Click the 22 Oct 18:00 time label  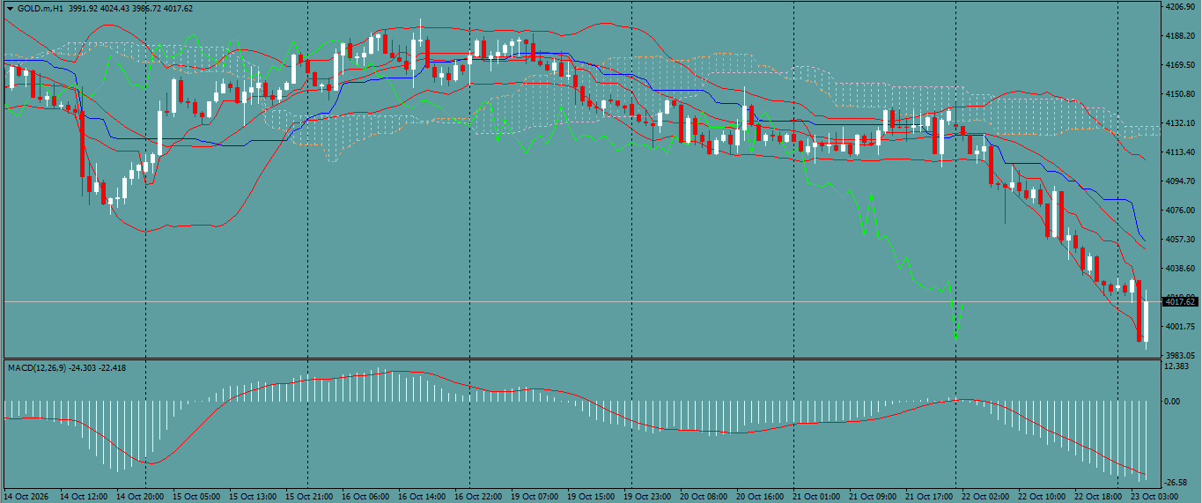[1099, 497]
